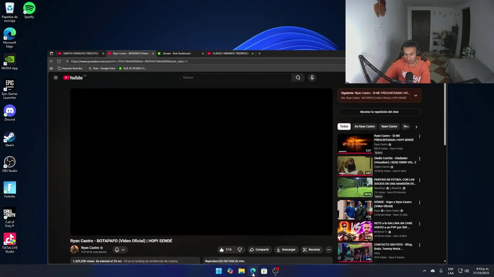Click the Compartir share button
The width and height of the screenshot is (494, 277).
(x=259, y=250)
